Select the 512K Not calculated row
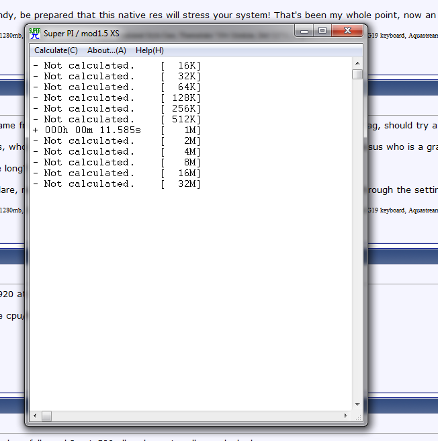Image resolution: width=438 pixels, height=441 pixels. [x=117, y=119]
